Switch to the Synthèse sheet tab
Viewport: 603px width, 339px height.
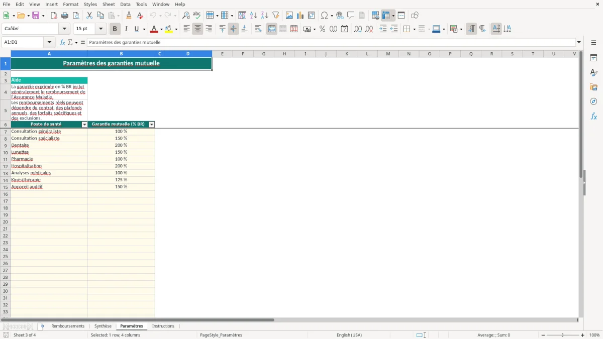(103, 326)
